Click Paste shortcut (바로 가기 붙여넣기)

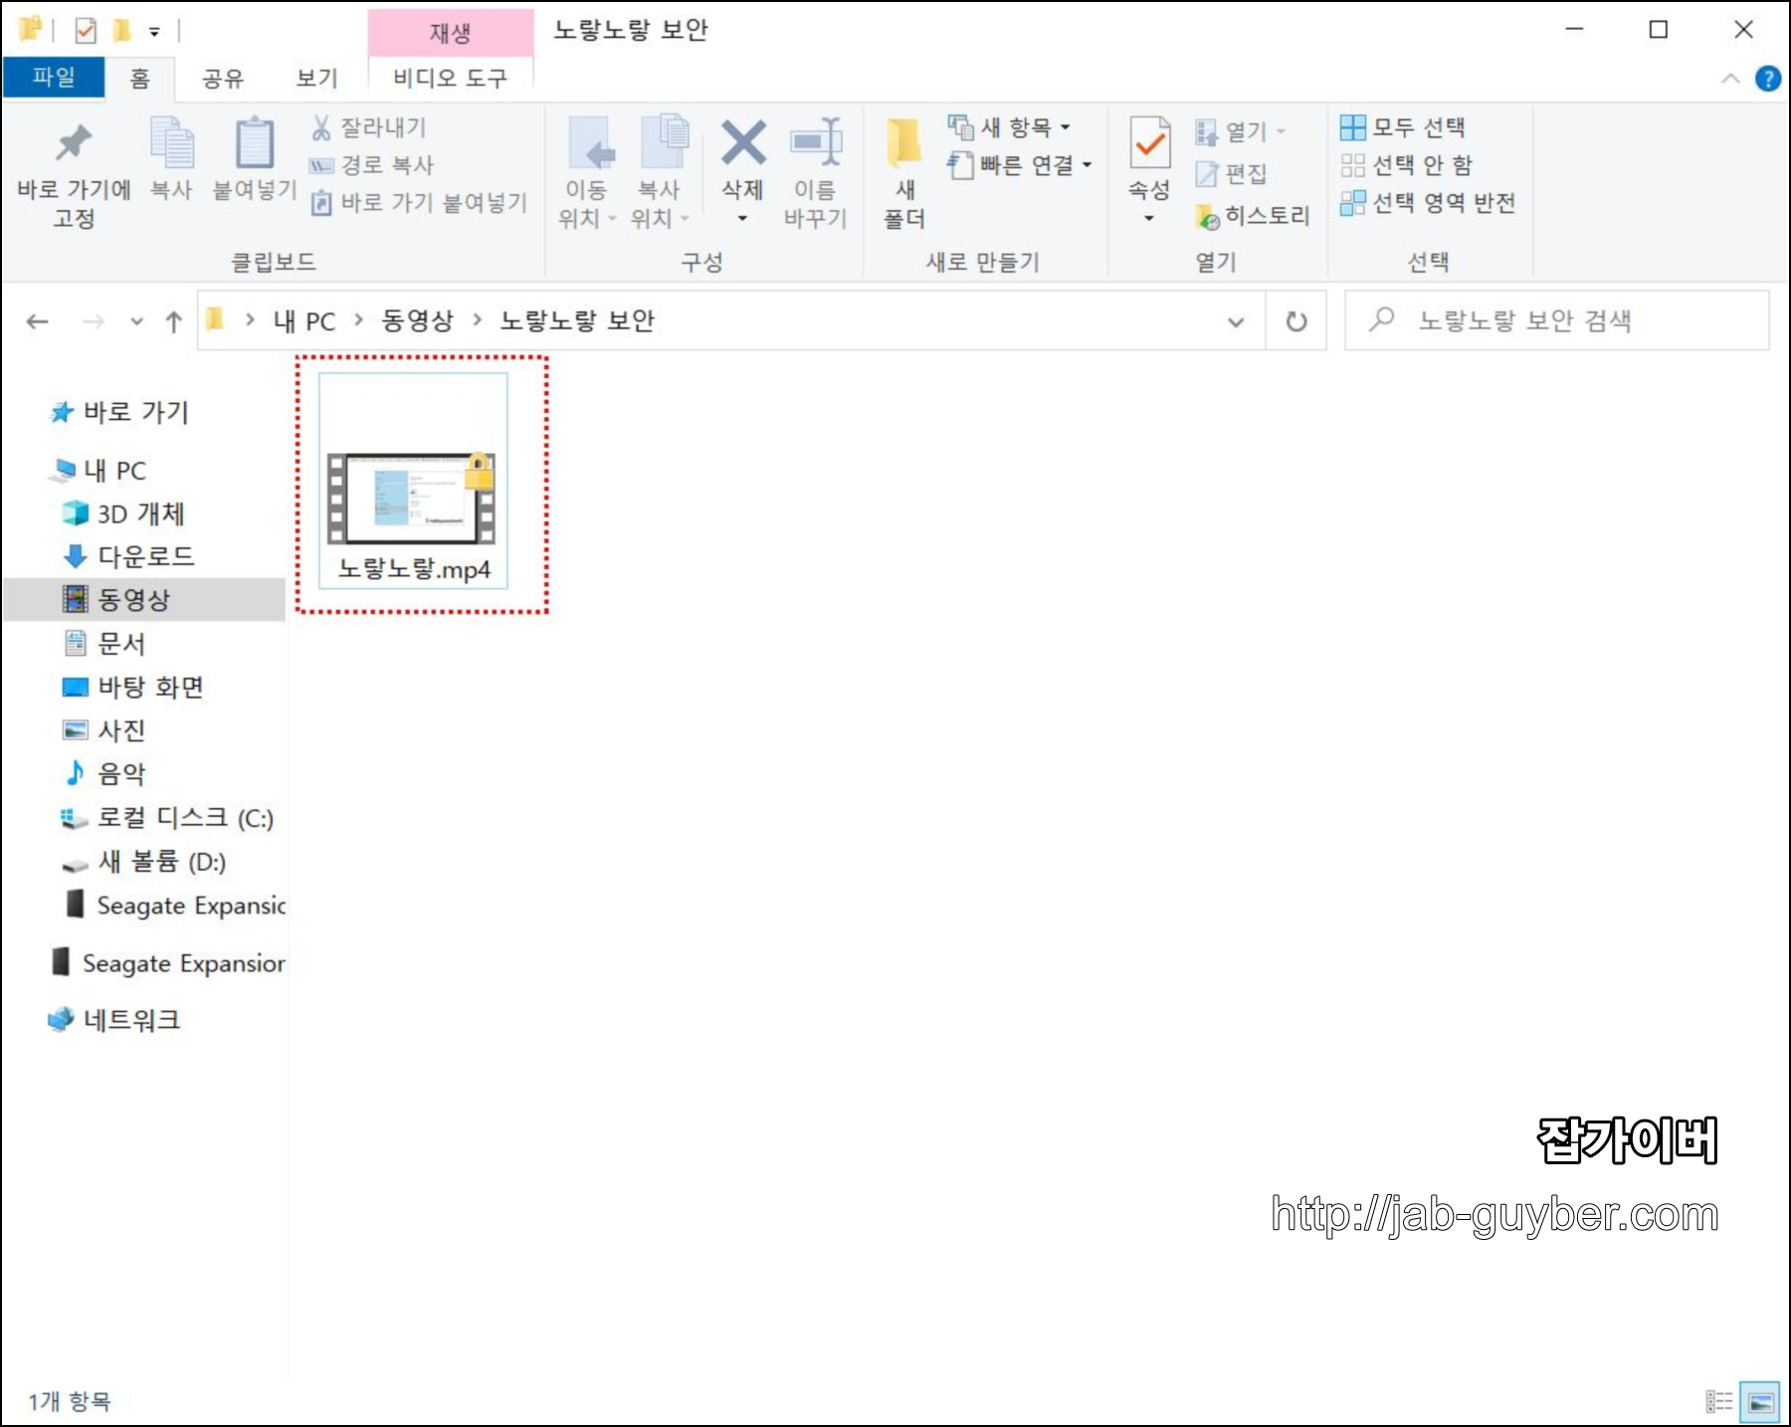coord(419,203)
